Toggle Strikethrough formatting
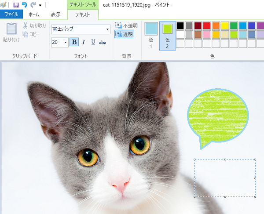This screenshot has width=264, height=214. (103, 42)
